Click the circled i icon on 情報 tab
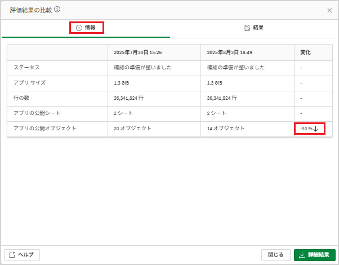 pyautogui.click(x=79, y=28)
